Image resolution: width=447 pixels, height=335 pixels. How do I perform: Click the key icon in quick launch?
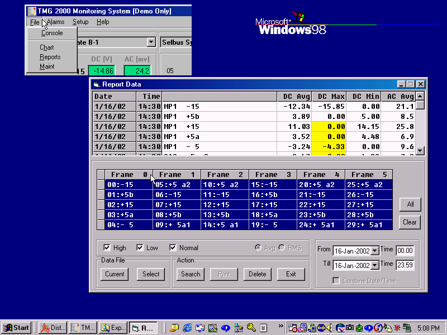coord(251,328)
